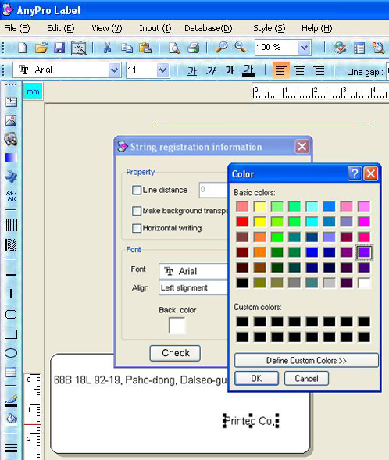389x460 pixels.
Task: Select the ellipse shape tool
Action: pyautogui.click(x=11, y=353)
